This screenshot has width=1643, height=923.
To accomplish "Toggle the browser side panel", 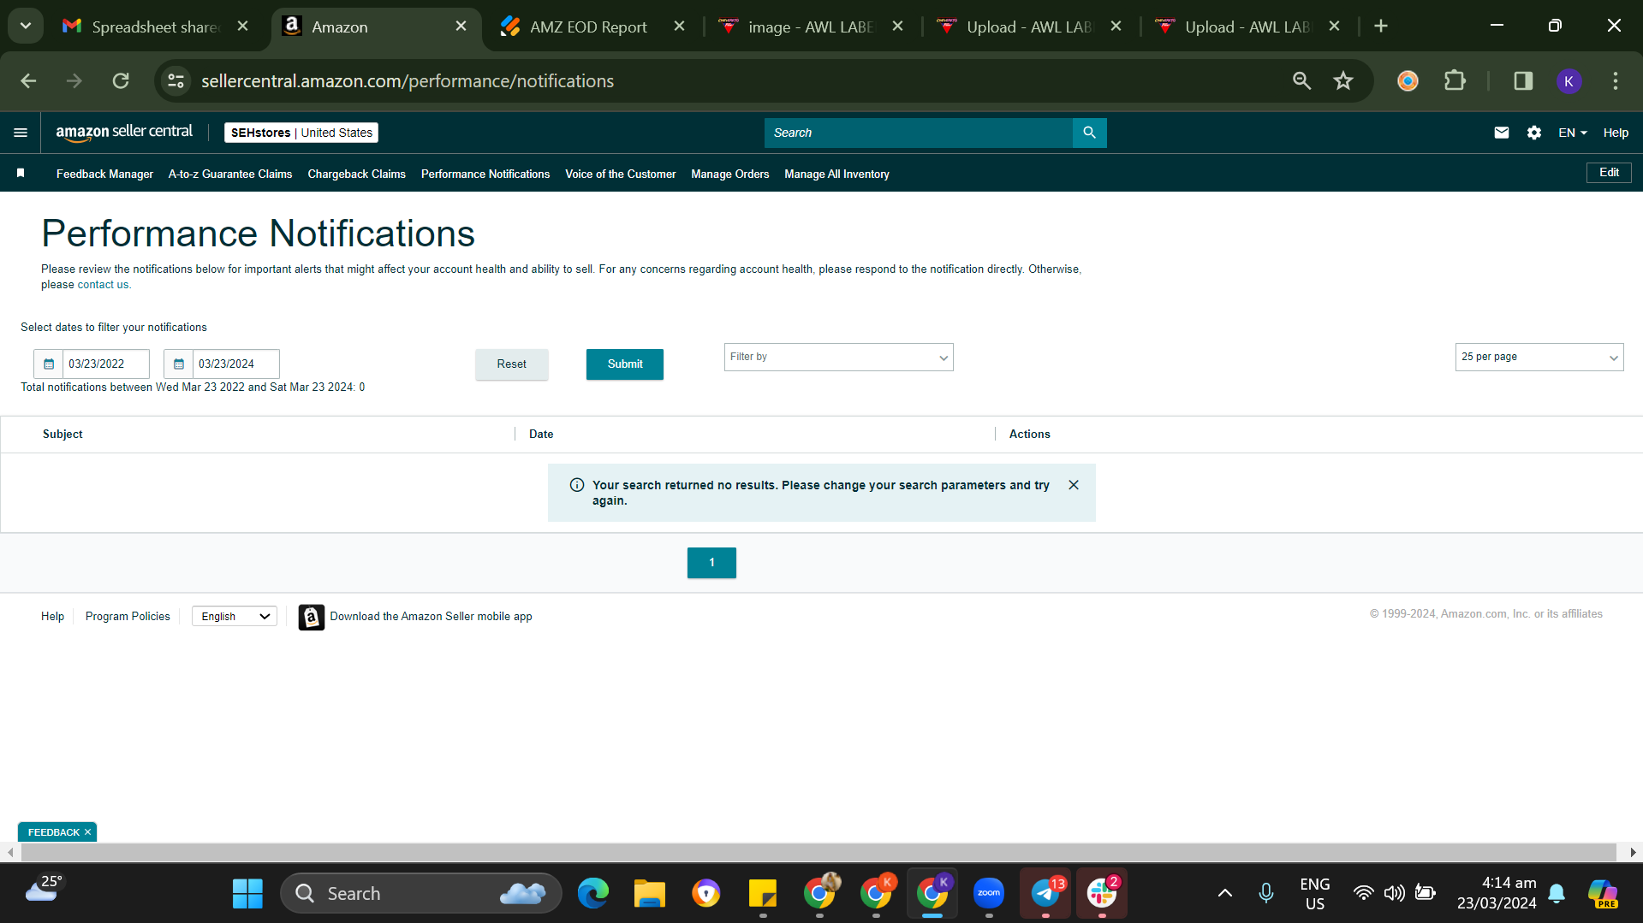I will [1523, 80].
